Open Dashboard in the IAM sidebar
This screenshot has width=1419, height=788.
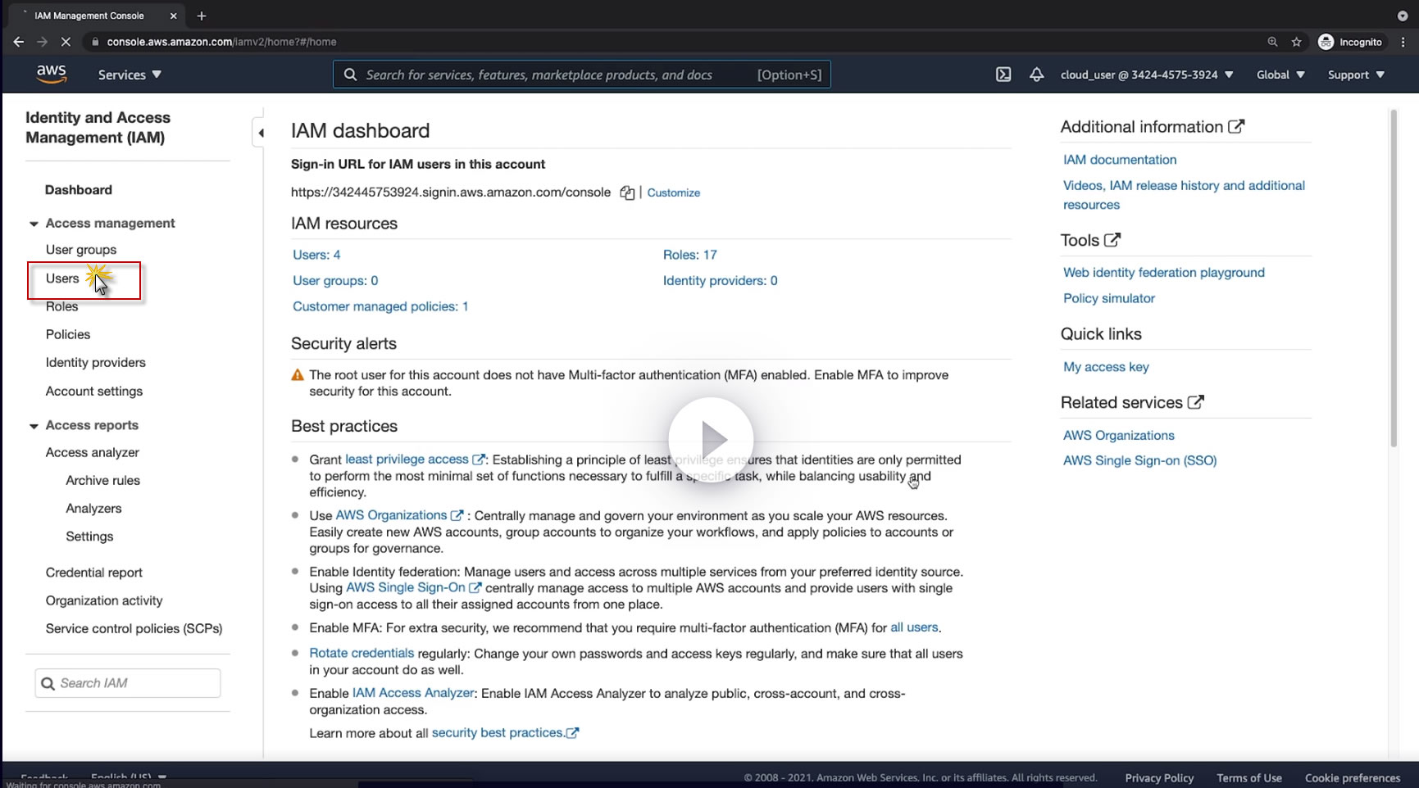pyautogui.click(x=79, y=190)
